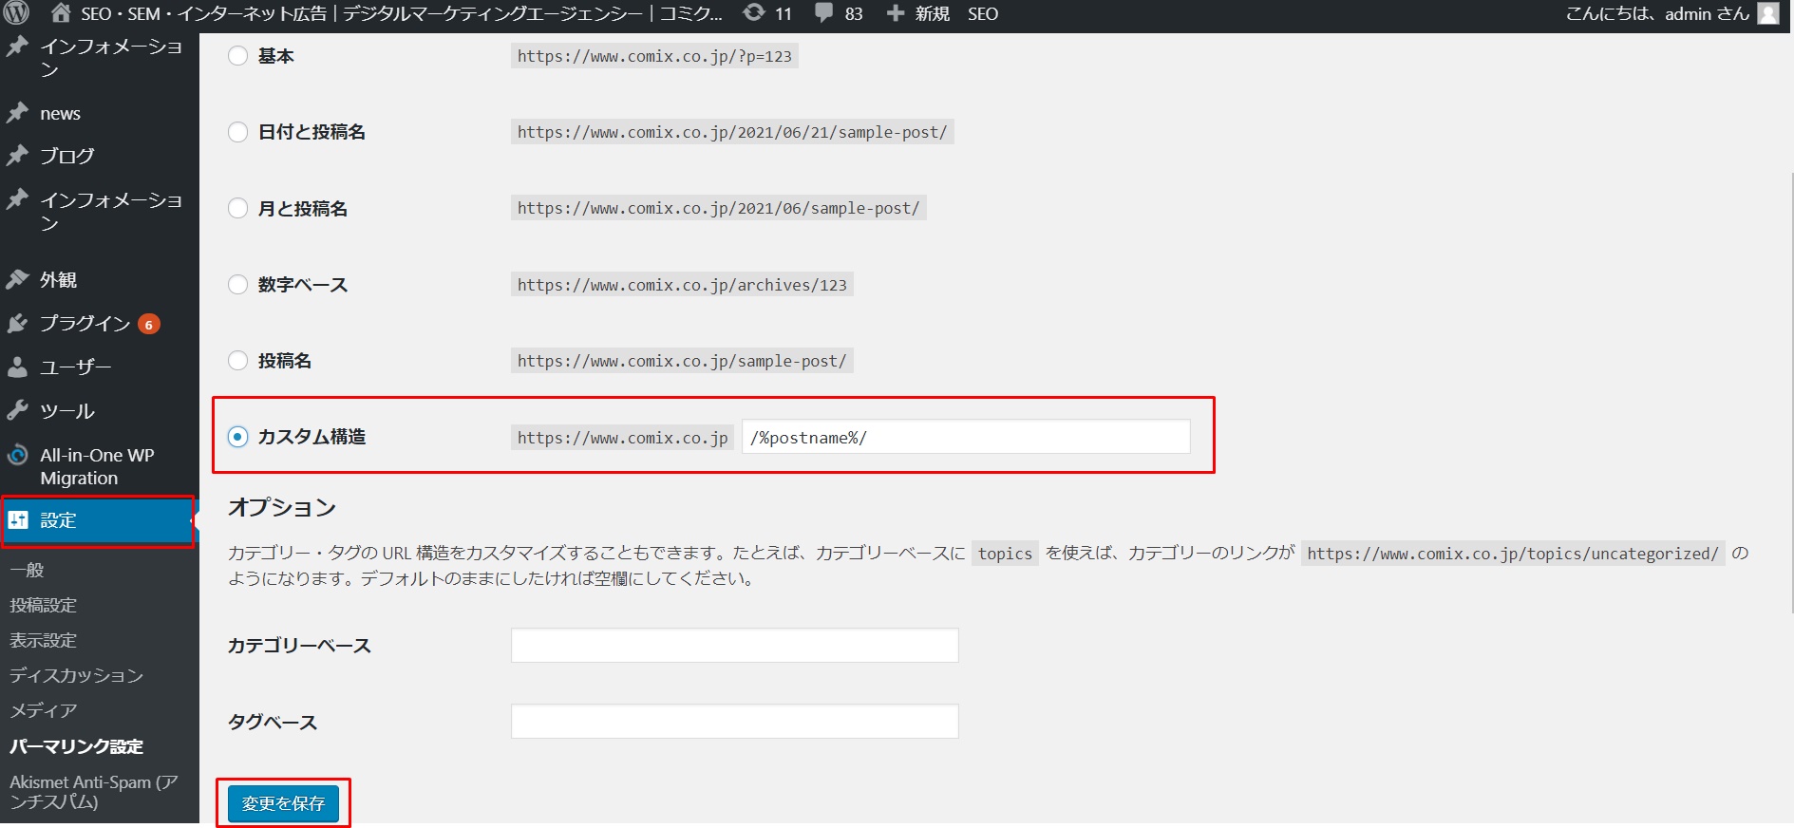Screen dimensions: 1794x828
Task: Open admin user avatar
Action: pyautogui.click(x=1768, y=13)
